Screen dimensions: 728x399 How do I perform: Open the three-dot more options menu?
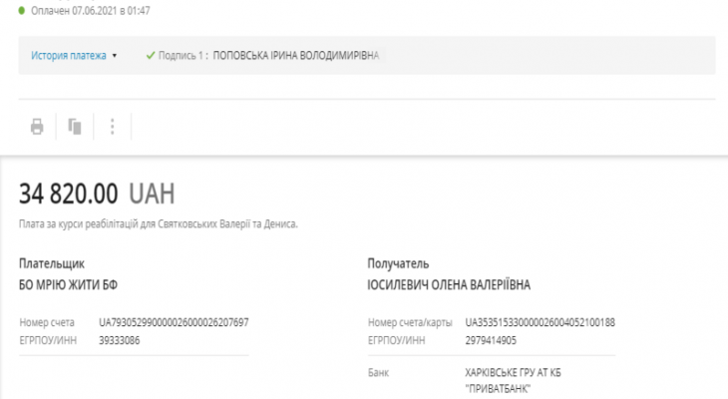[113, 127]
